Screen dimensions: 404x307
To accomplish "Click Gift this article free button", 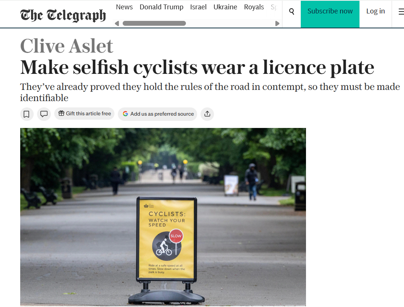I will pyautogui.click(x=85, y=114).
